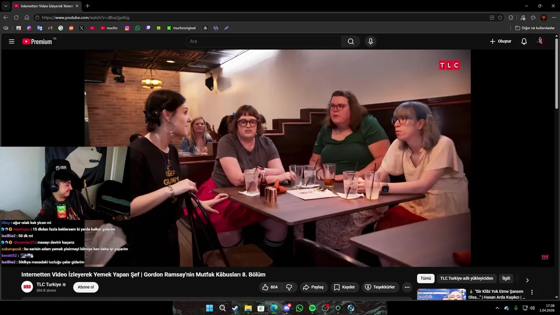Click the video player to pause
The height and width of the screenshot is (315, 560).
click(x=277, y=158)
